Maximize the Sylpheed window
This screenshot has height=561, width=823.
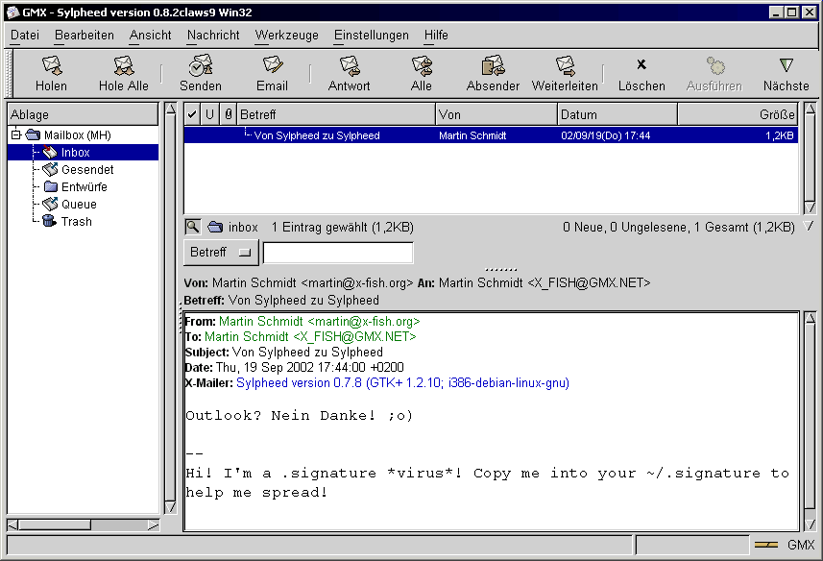tap(792, 12)
